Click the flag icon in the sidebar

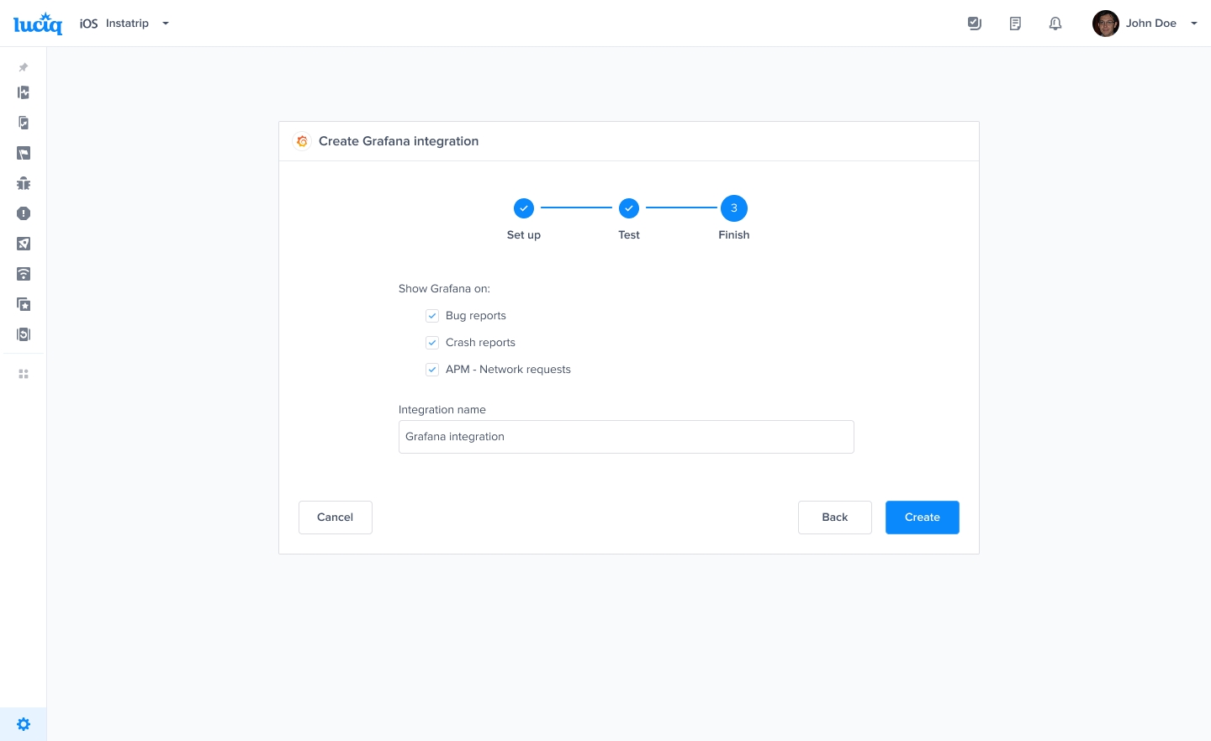click(24, 153)
